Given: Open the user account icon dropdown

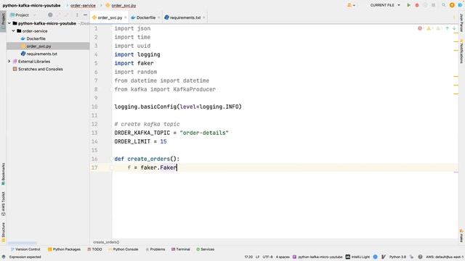Looking at the screenshot, I should coord(351,5).
